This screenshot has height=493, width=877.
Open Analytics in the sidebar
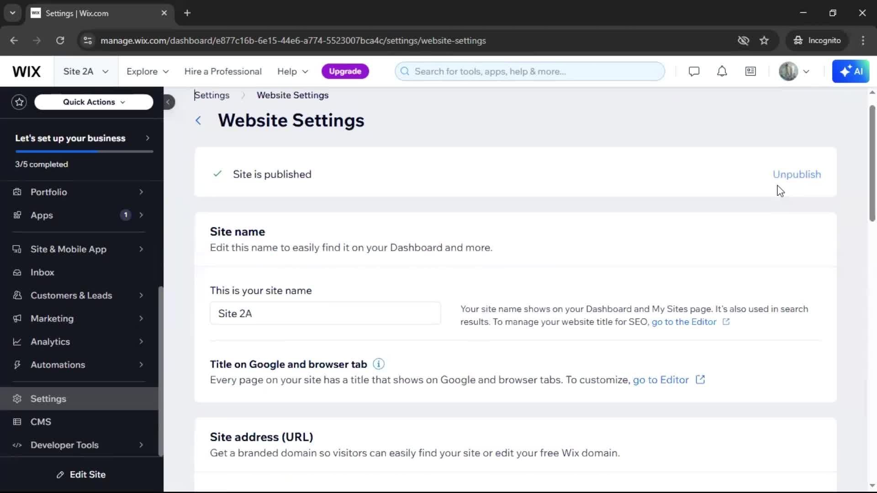(79, 341)
